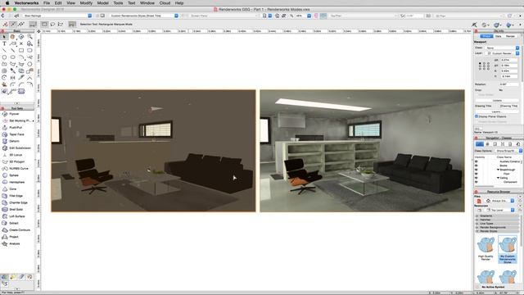
Task: Toggle visibility eye for Ceiling class
Action: pos(477,178)
